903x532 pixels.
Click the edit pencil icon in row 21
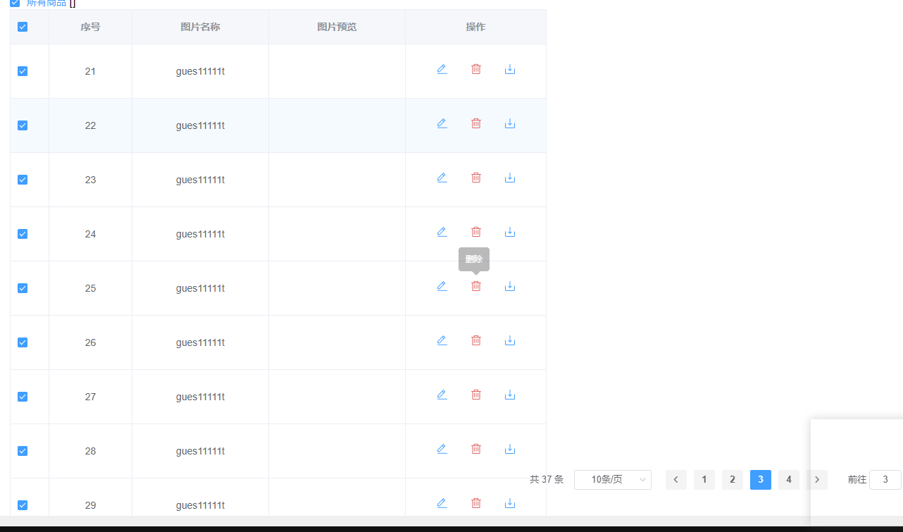tap(442, 69)
